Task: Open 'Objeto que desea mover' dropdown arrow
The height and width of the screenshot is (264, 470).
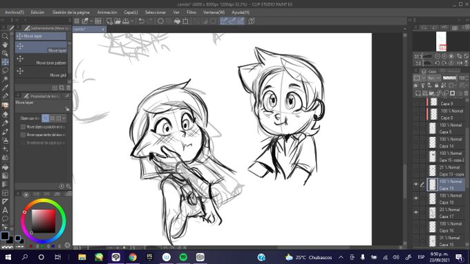Action: pos(64,118)
